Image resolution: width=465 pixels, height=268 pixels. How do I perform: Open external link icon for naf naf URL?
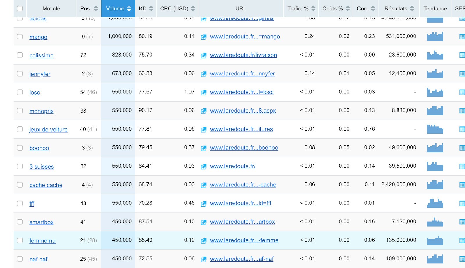204,259
